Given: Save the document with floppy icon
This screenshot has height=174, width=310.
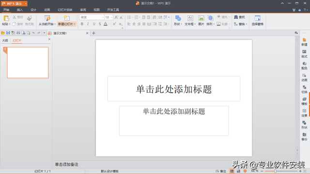Looking at the screenshot, I should 8,33.
